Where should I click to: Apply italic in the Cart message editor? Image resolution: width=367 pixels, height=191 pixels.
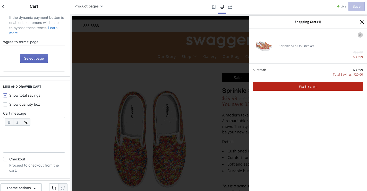click(x=18, y=122)
